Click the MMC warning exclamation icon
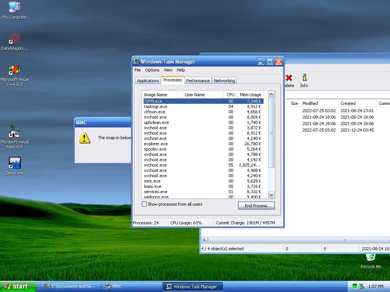Screen dimensions: 390x292 [x=85, y=138]
